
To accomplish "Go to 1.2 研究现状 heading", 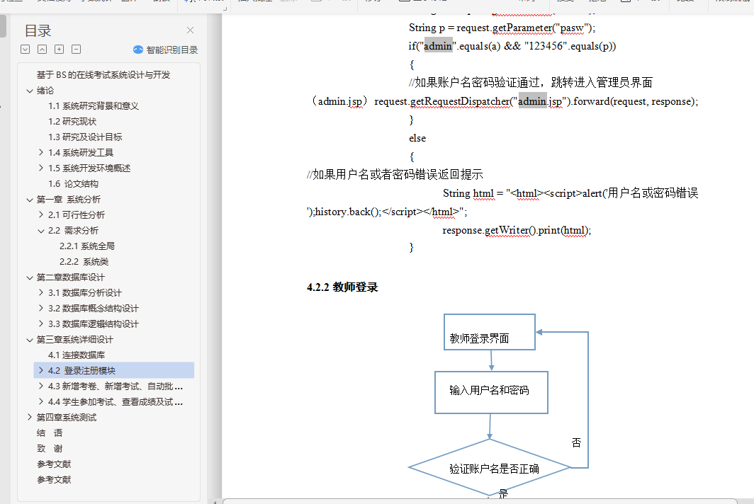I will click(72, 121).
